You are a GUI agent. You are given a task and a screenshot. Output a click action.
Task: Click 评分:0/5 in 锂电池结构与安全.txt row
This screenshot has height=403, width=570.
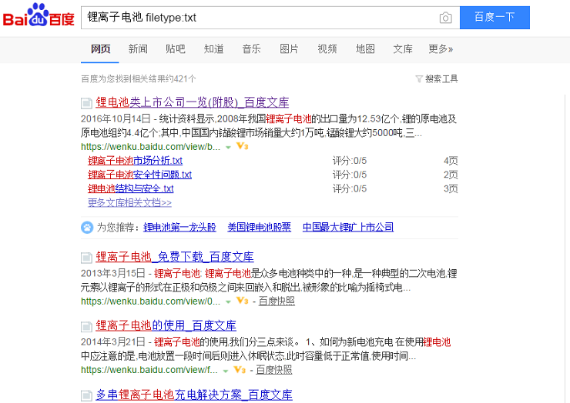click(x=350, y=188)
